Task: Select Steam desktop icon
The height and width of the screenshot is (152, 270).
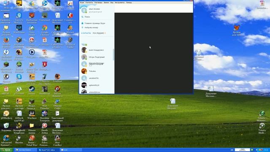Action: 32,90
